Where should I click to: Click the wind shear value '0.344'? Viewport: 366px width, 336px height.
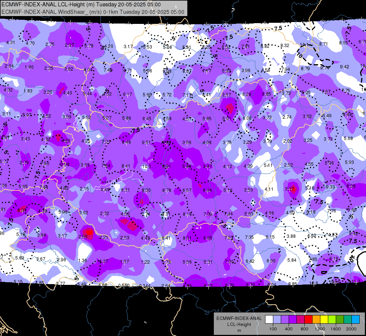click(145, 286)
